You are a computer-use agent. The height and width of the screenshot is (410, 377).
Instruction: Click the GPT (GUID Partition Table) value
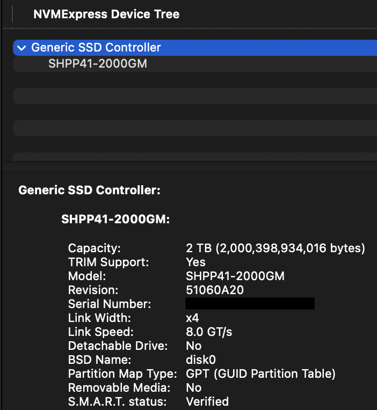click(260, 374)
